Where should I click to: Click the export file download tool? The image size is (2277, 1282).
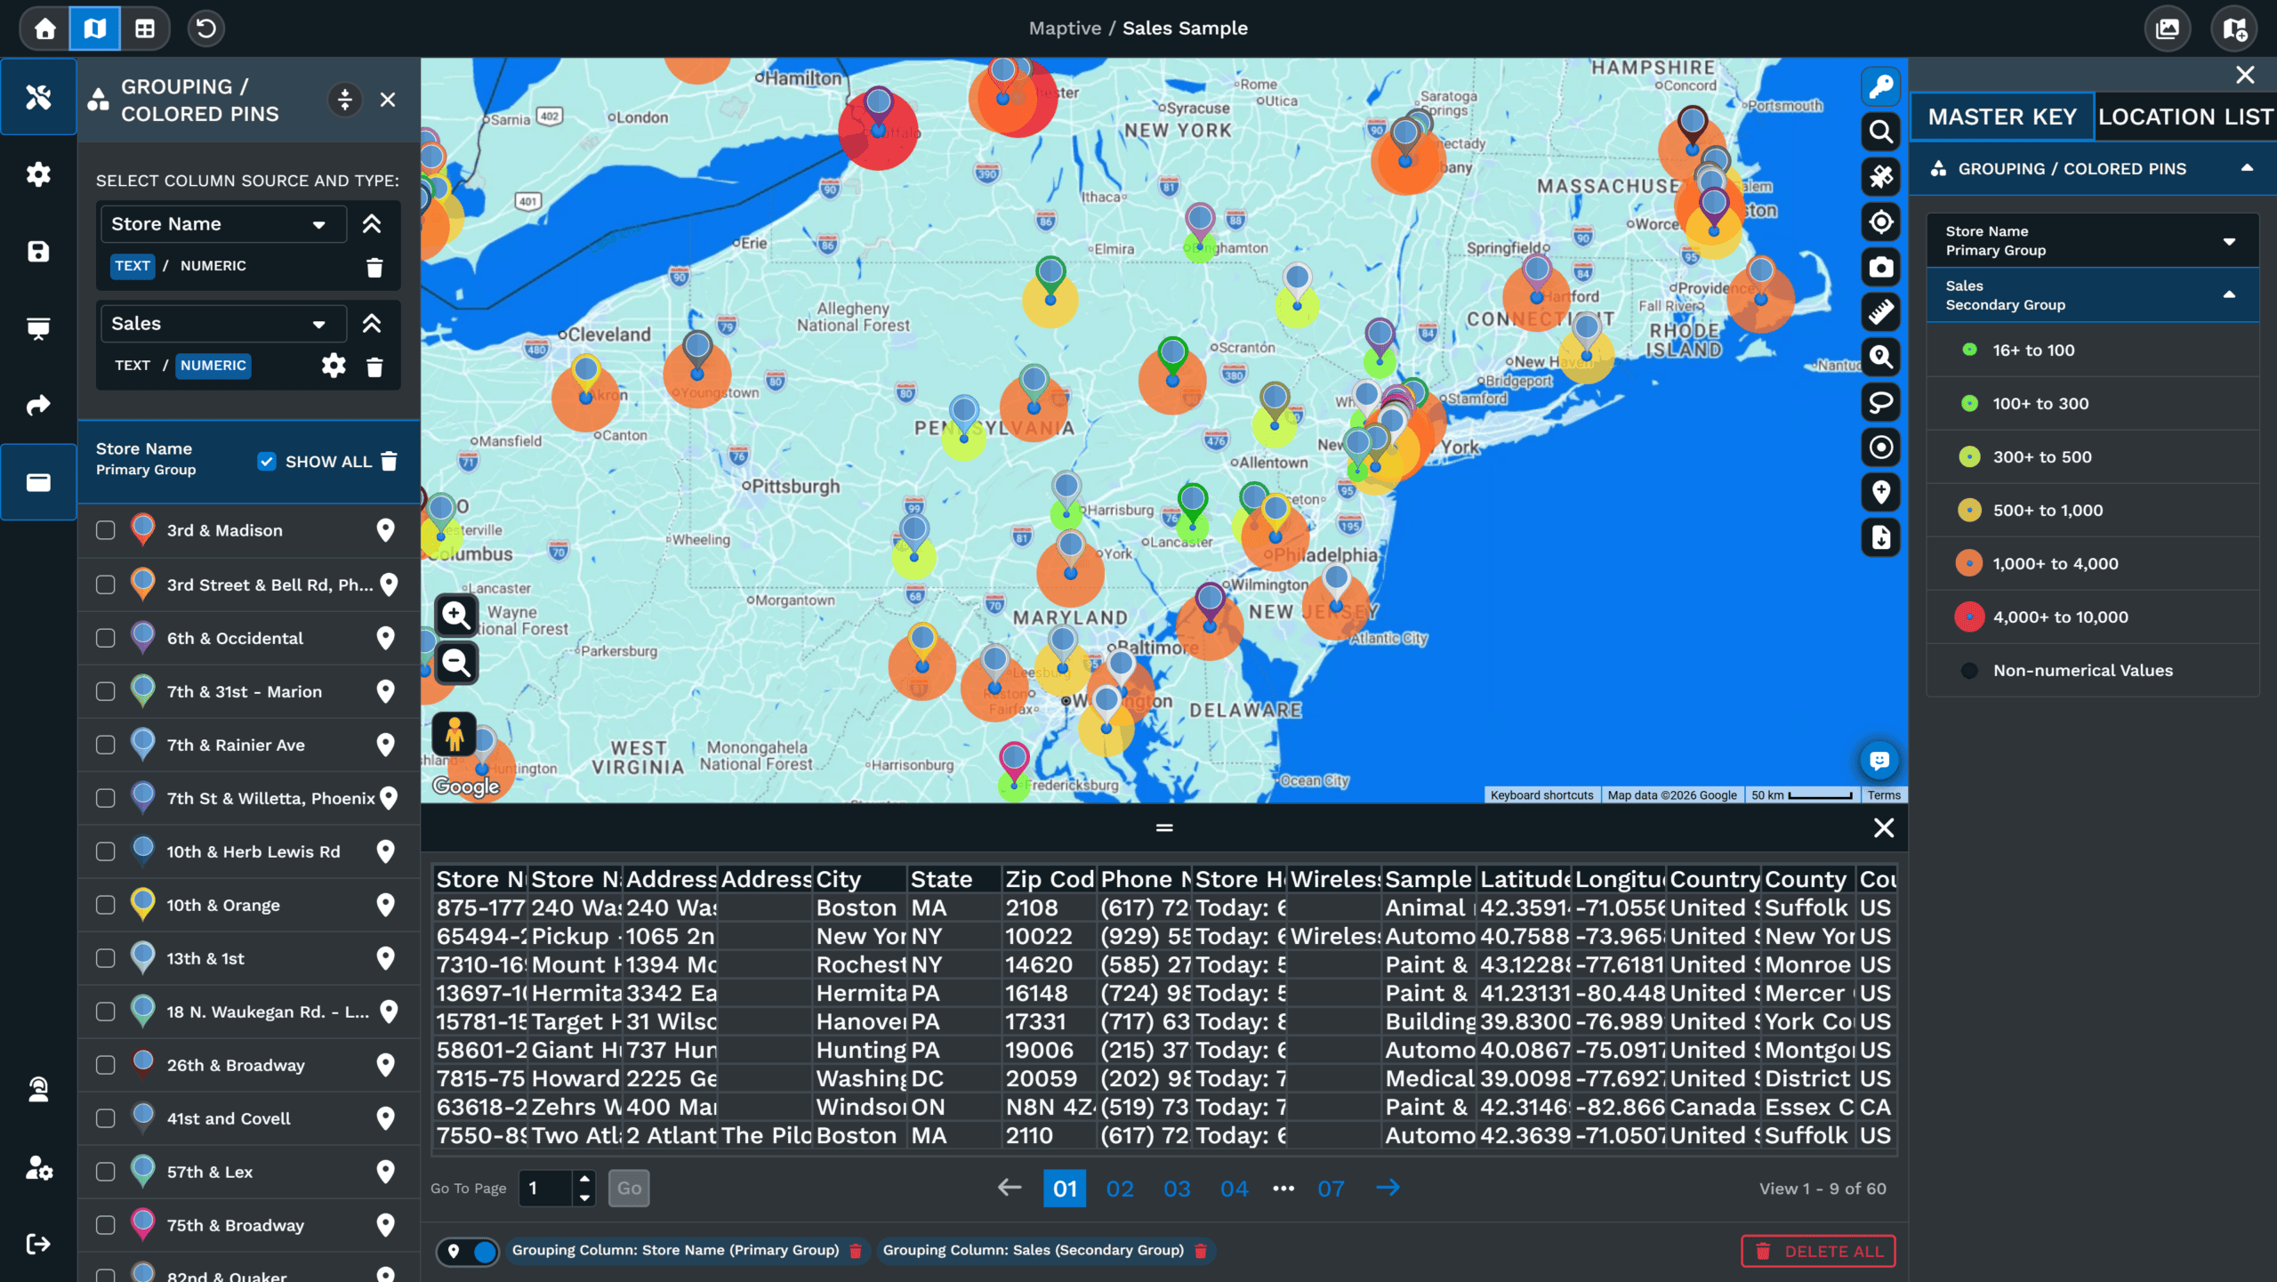coord(1880,537)
